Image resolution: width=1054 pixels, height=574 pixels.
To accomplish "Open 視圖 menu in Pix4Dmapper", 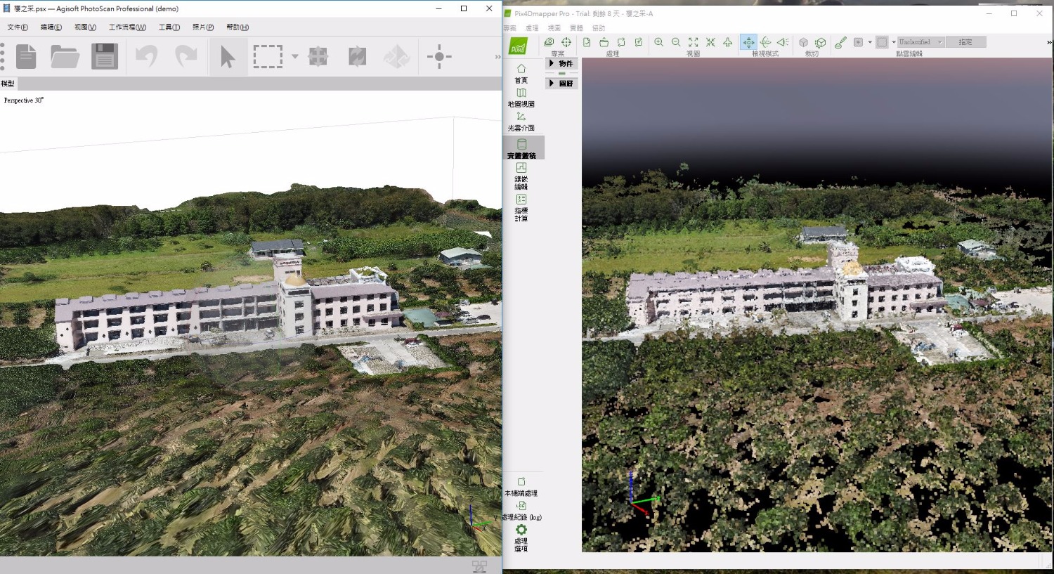I will [x=554, y=28].
